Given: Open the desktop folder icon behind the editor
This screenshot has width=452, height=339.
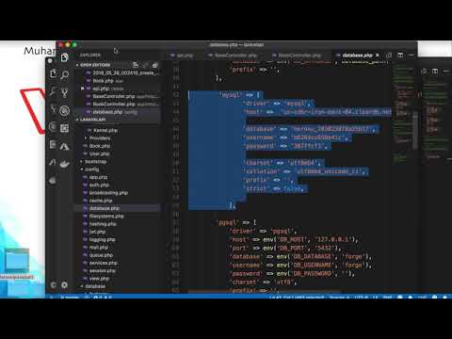Looking at the screenshot, I should (x=16, y=260).
